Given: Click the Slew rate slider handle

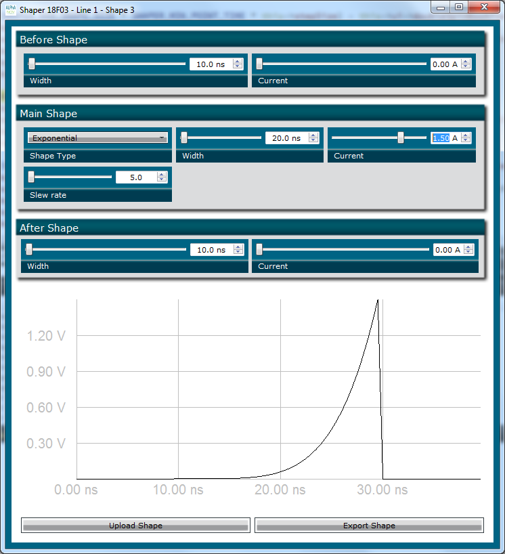Looking at the screenshot, I should (31, 177).
